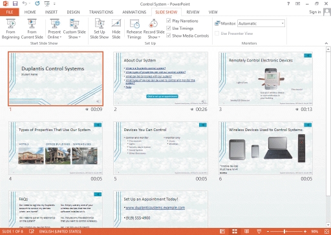Click SLIDE 1 OF 8 status text
This screenshot has height=235, width=331.
[12, 232]
